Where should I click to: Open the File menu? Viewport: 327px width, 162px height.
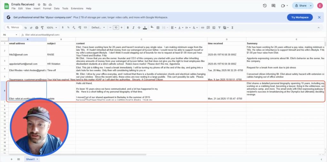tap(13, 9)
